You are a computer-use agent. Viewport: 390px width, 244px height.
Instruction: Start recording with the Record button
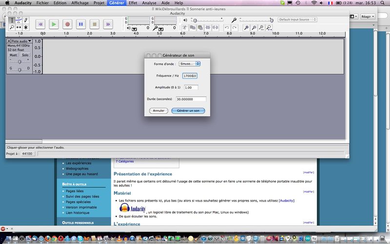(68, 23)
